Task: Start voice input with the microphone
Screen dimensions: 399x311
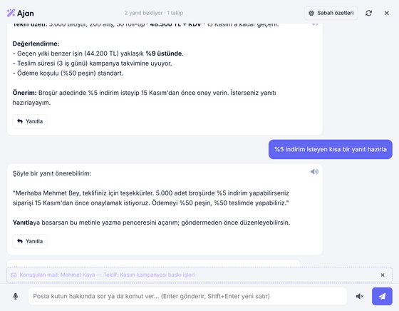Action: 16,296
